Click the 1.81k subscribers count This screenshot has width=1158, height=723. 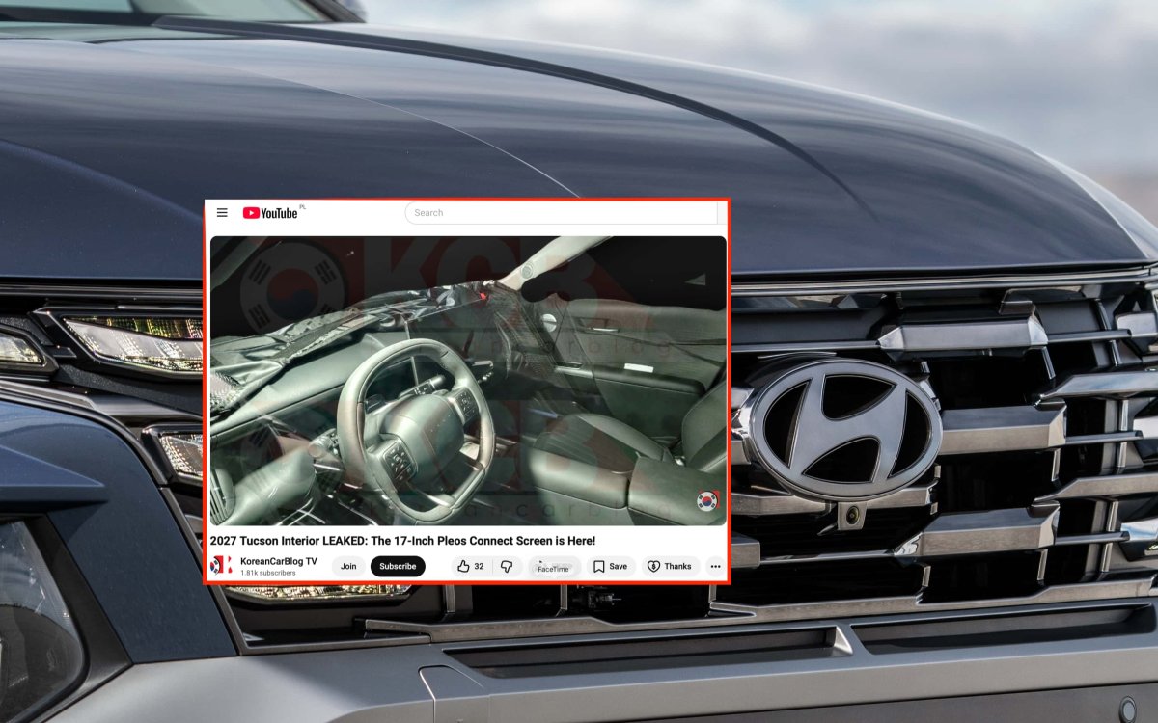pyautogui.click(x=268, y=573)
